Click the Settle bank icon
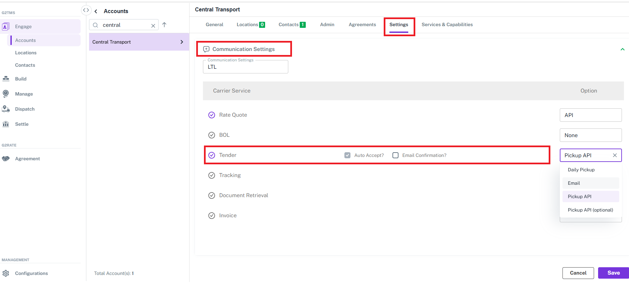Image resolution: width=629 pixels, height=283 pixels. [x=6, y=124]
